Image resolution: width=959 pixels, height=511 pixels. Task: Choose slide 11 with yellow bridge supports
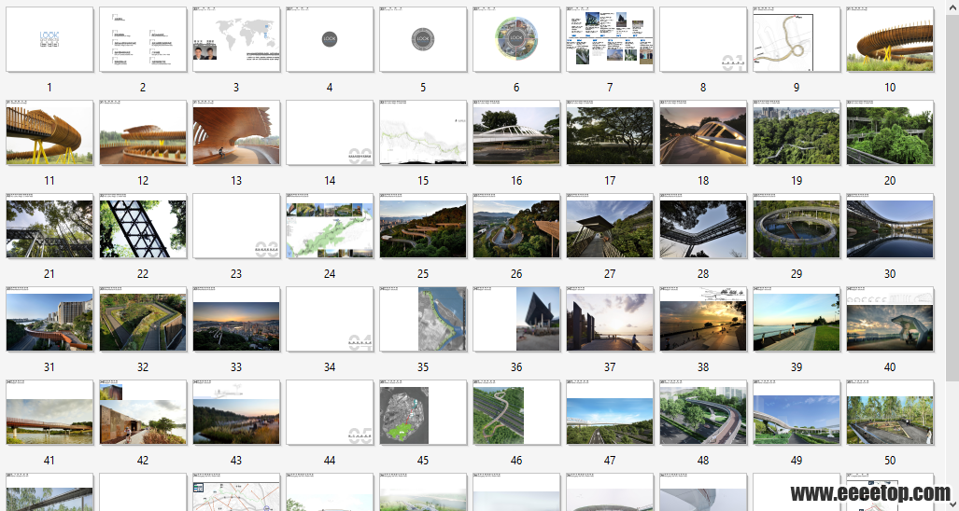coord(49,132)
